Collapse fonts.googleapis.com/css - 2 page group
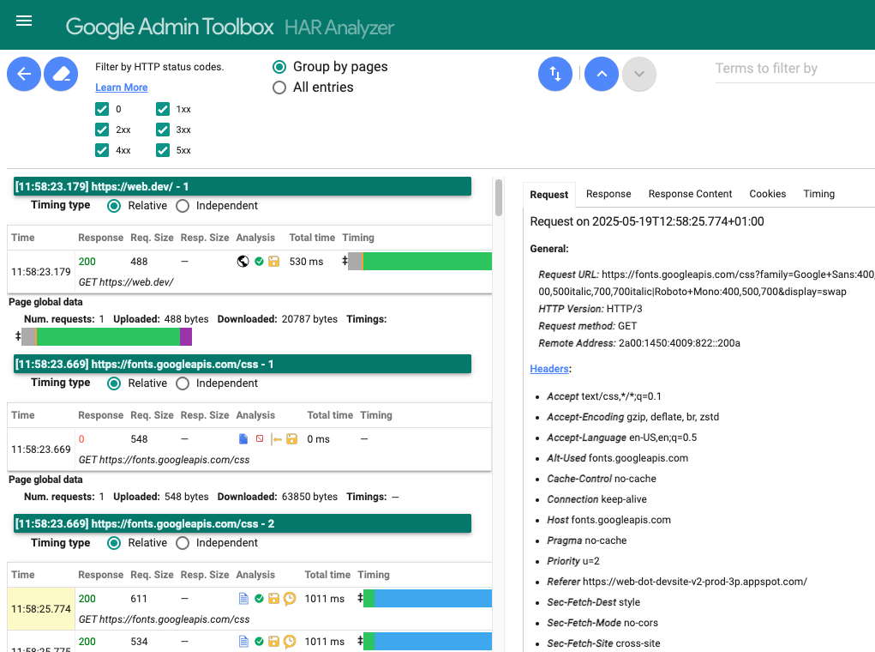875x652 pixels. tap(243, 524)
